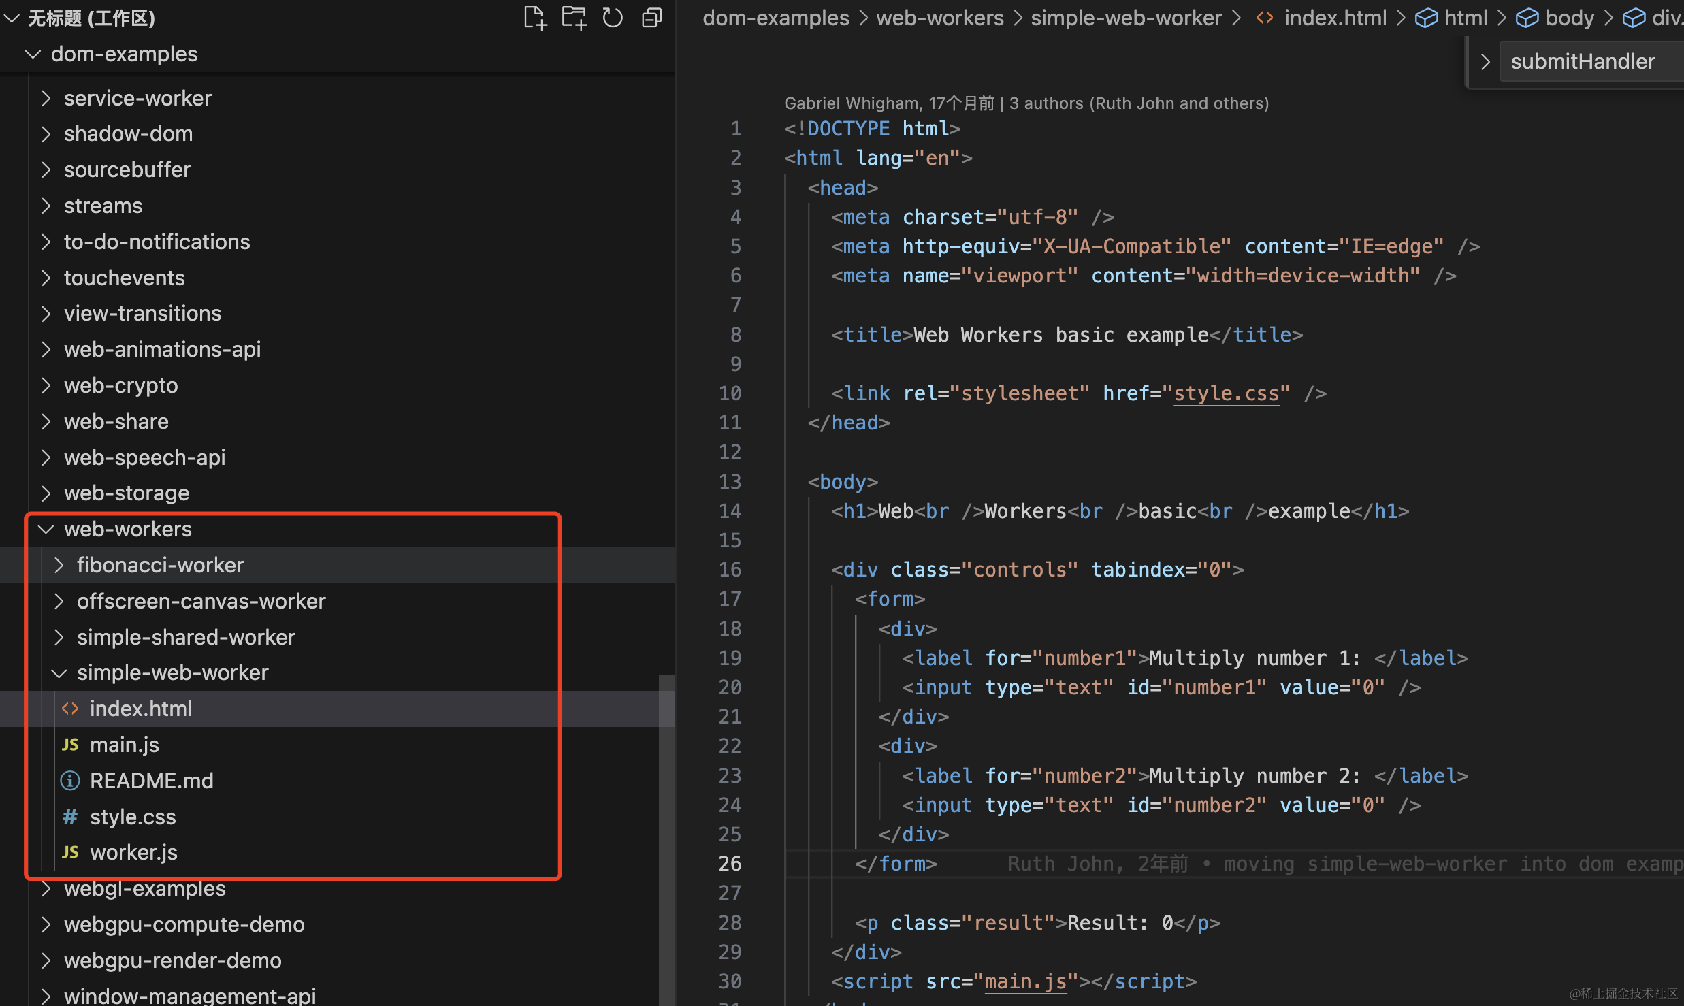Click the New File icon in explorer header
This screenshot has height=1006, width=1684.
click(x=535, y=18)
